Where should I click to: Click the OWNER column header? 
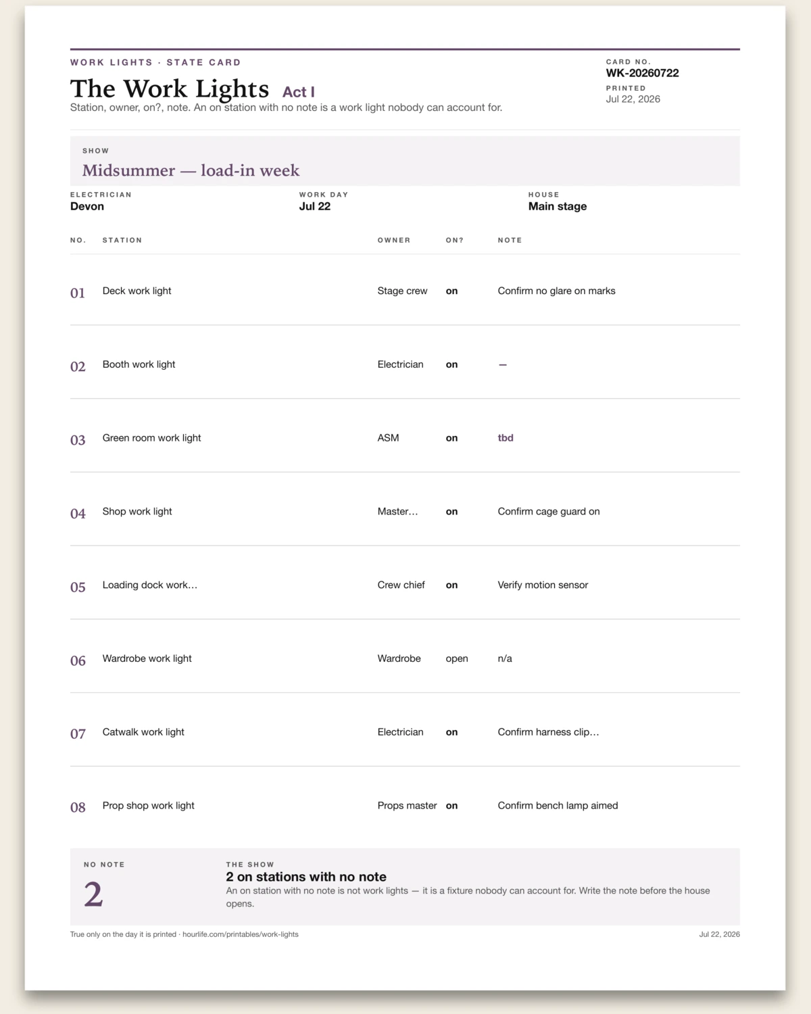394,240
